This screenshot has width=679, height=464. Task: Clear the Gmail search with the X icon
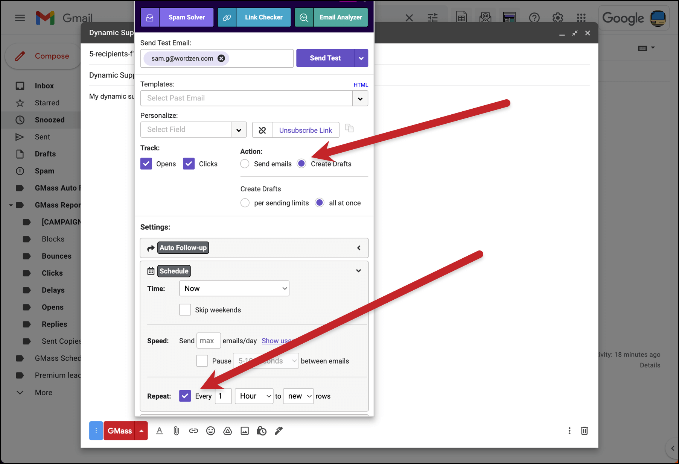409,18
